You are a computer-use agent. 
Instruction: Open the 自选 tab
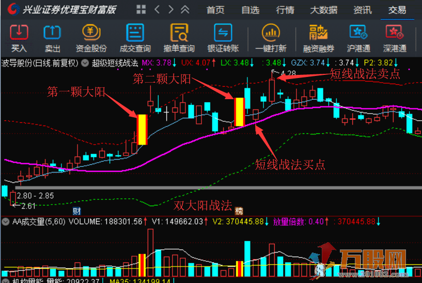click(x=251, y=10)
